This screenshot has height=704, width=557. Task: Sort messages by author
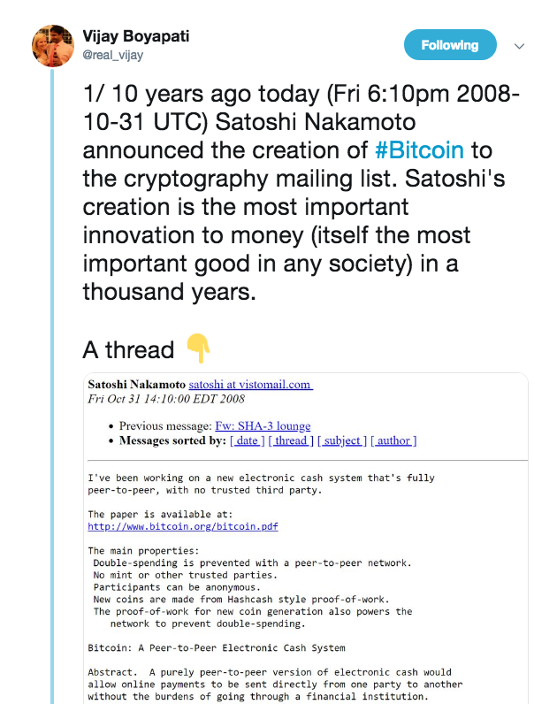(393, 440)
